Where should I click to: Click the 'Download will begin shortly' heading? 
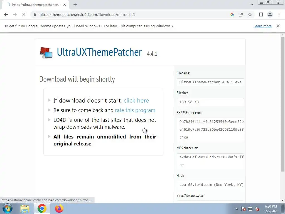point(77,79)
